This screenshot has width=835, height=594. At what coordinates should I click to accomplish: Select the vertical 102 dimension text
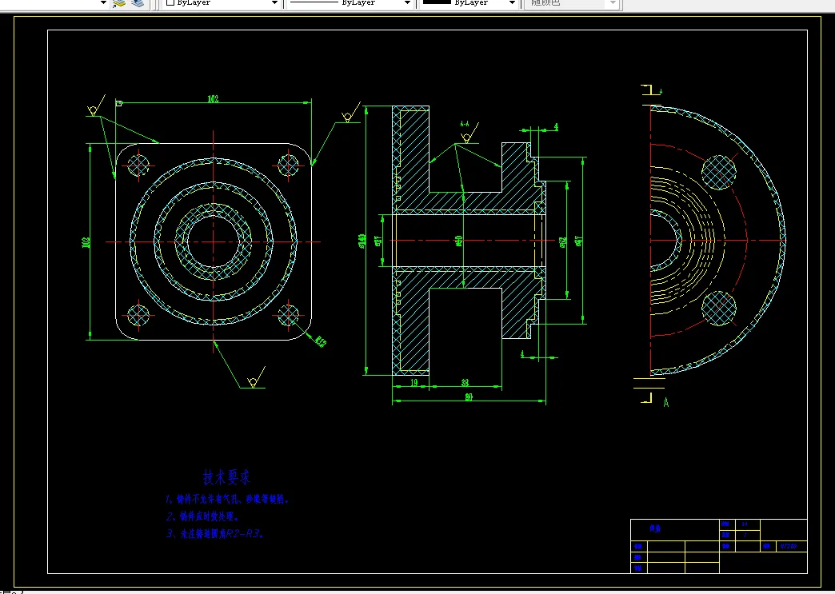86,241
